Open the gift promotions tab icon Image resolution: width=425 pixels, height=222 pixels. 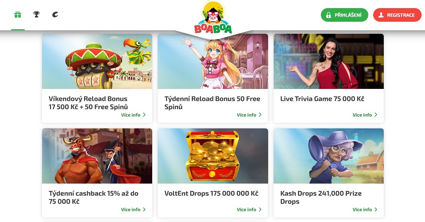17,14
